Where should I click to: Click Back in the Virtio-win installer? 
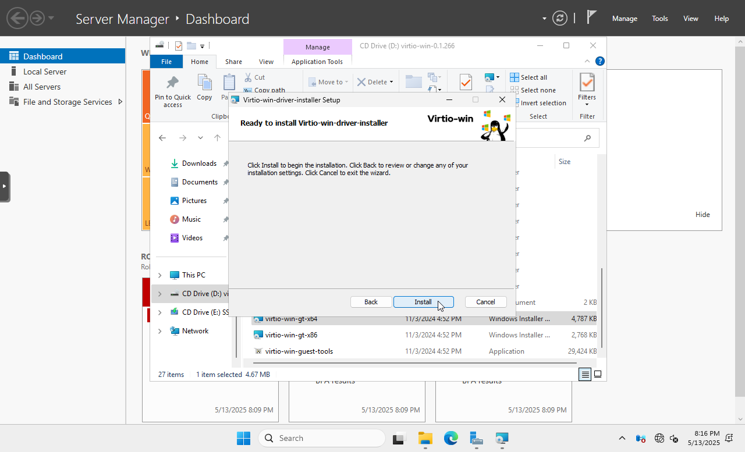[371, 301]
